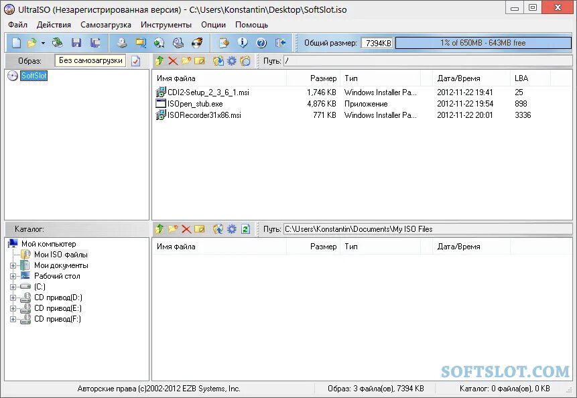Click the Burn CD/DVD image flaming disc icon
This screenshot has width=577, height=398.
click(x=197, y=43)
